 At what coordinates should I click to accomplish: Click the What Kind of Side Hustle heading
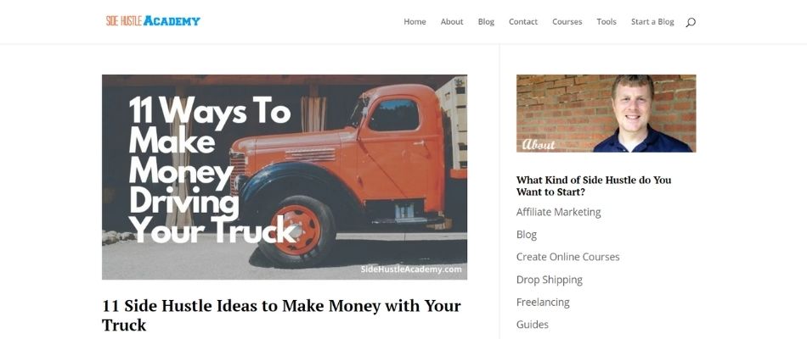pos(594,186)
